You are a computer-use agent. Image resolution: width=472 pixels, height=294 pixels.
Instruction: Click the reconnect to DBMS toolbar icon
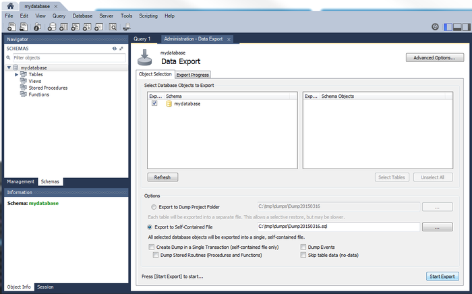pos(125,27)
